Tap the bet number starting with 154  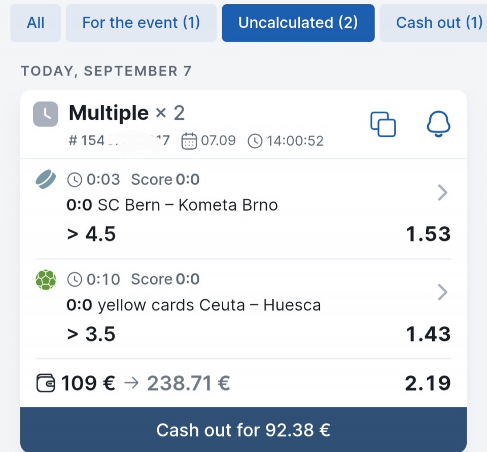point(119,141)
